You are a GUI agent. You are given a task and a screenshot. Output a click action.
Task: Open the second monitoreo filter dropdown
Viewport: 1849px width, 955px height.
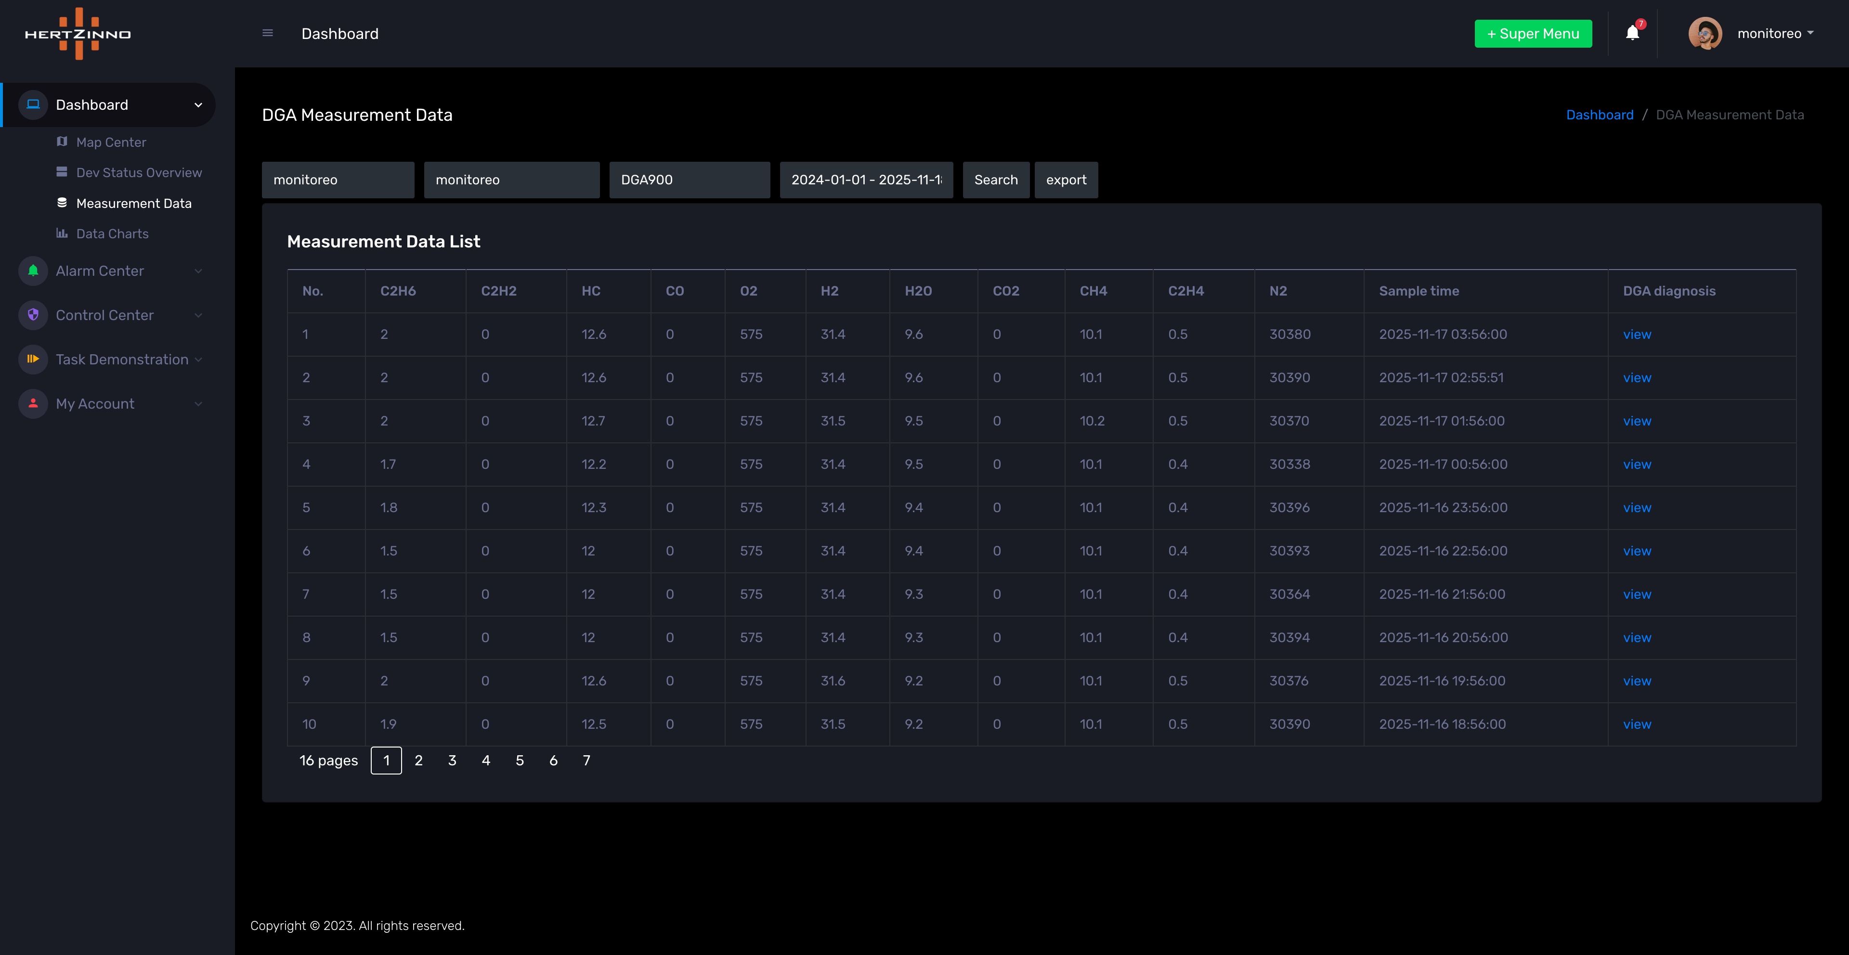(512, 180)
